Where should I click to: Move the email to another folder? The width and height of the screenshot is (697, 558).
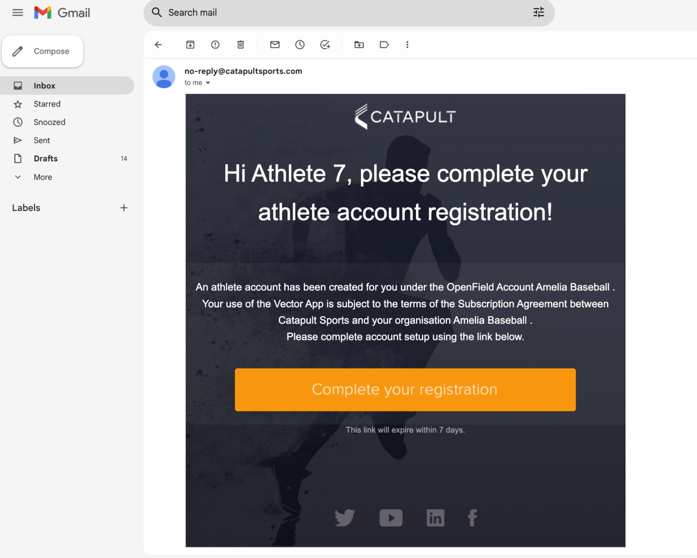[359, 45]
